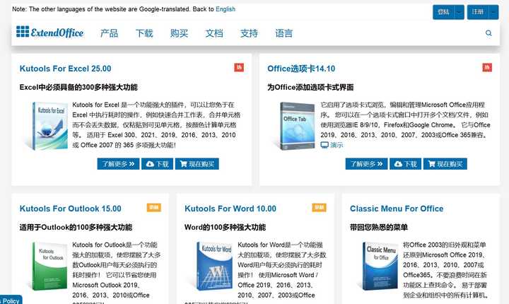Click the Kutools for Excel box image
Screen dimensions: 509x304
tap(48, 126)
